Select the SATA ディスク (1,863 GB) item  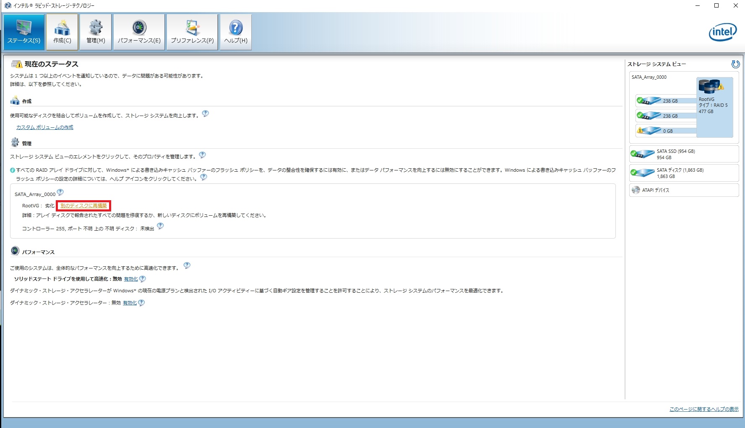[x=684, y=173]
